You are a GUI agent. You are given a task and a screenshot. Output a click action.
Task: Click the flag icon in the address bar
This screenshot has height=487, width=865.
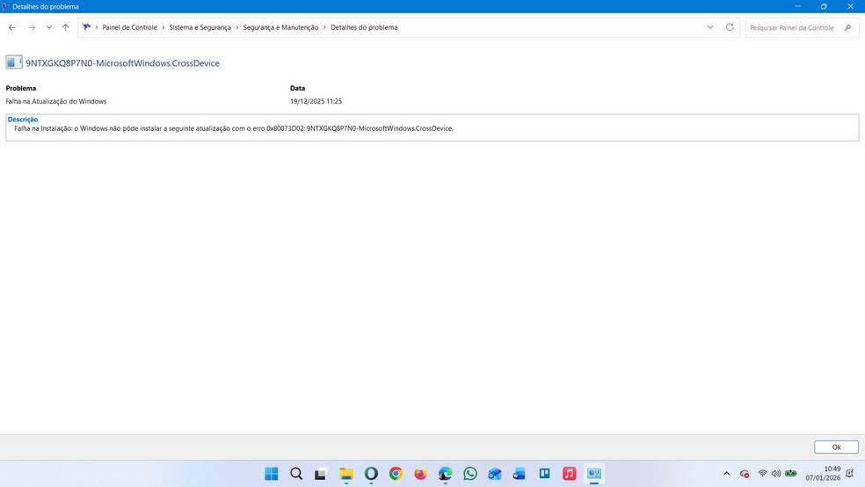click(87, 27)
